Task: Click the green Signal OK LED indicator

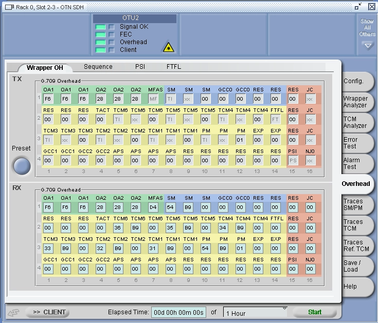Action: [100, 27]
